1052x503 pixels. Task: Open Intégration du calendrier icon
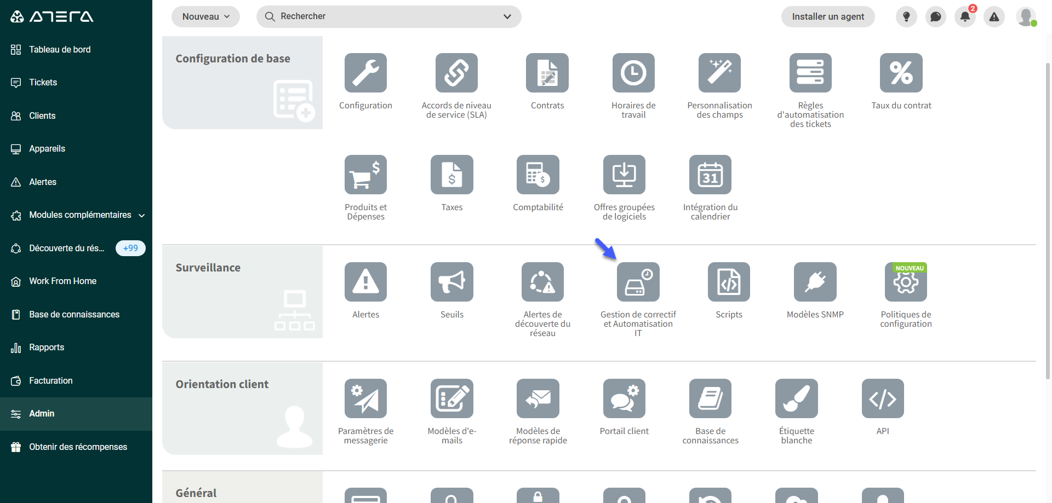click(x=710, y=175)
